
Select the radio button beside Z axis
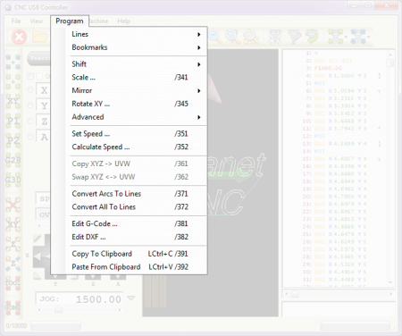[x=30, y=121]
